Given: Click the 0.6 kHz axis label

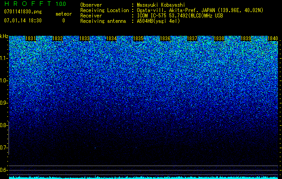Looking at the screenshot, I should (x=4, y=170).
